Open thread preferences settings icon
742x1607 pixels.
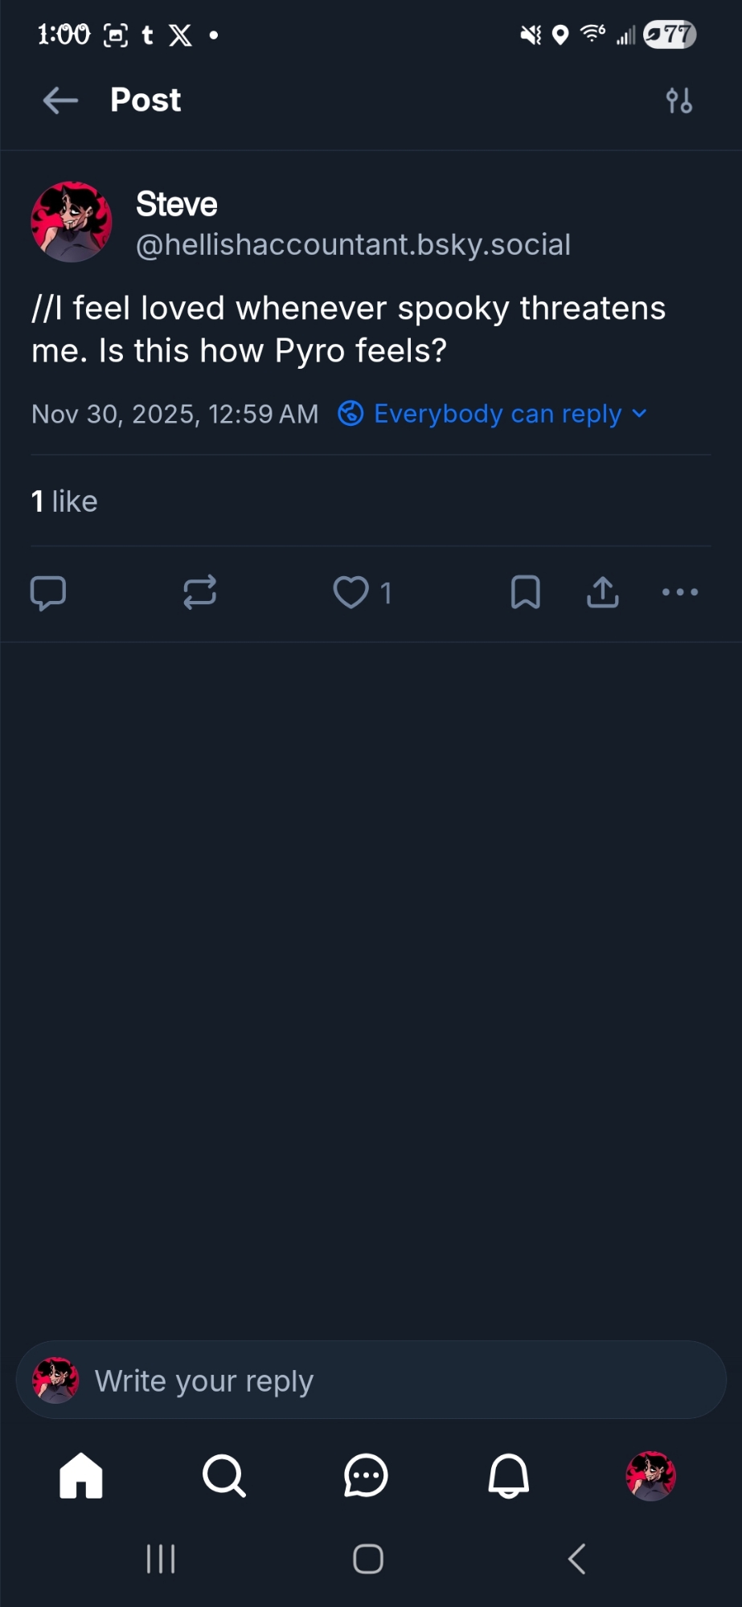(679, 101)
